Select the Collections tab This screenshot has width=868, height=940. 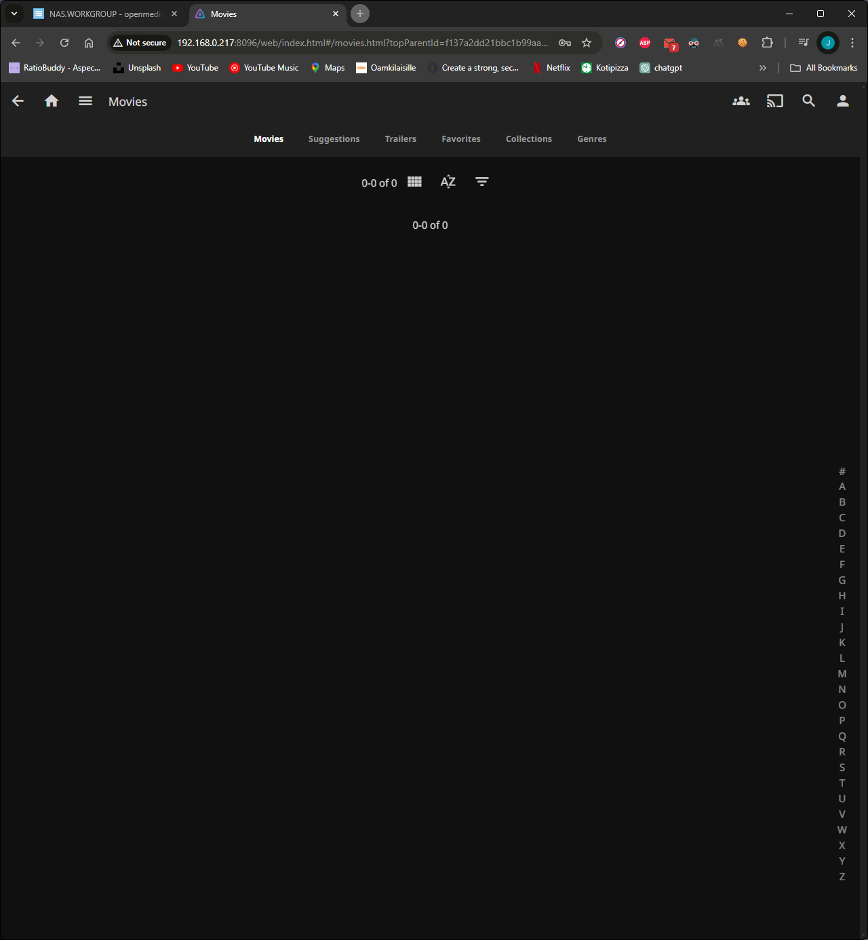click(x=529, y=139)
